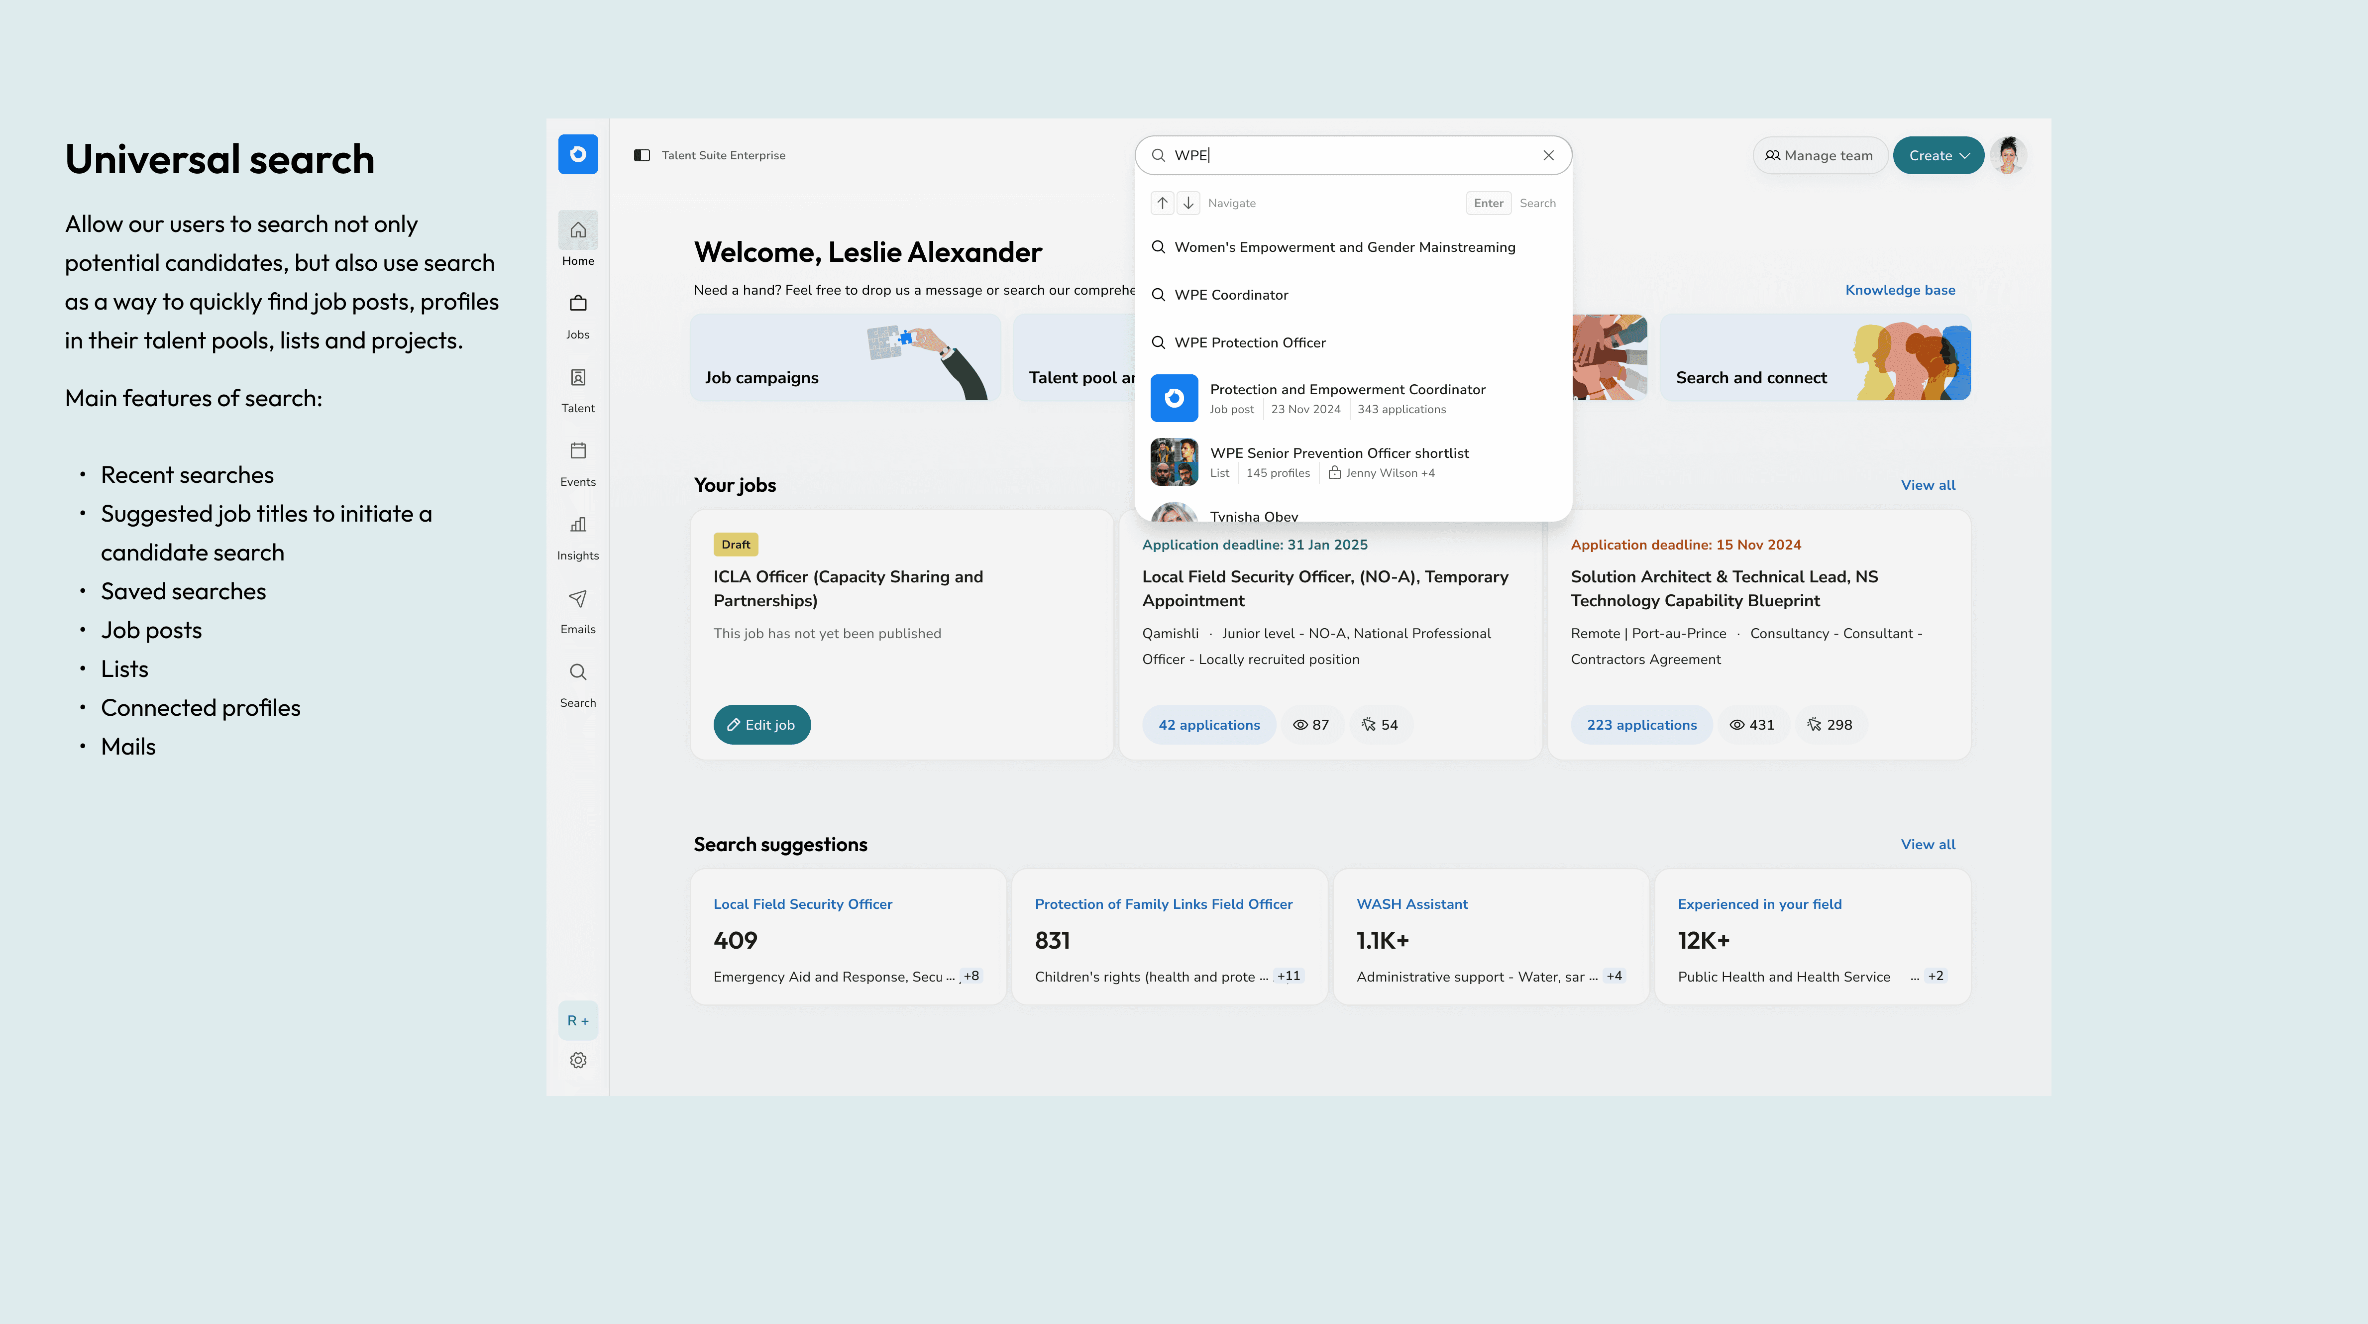Screen dimensions: 2368x1324
Task: Open Insights chart icon
Action: [577, 525]
